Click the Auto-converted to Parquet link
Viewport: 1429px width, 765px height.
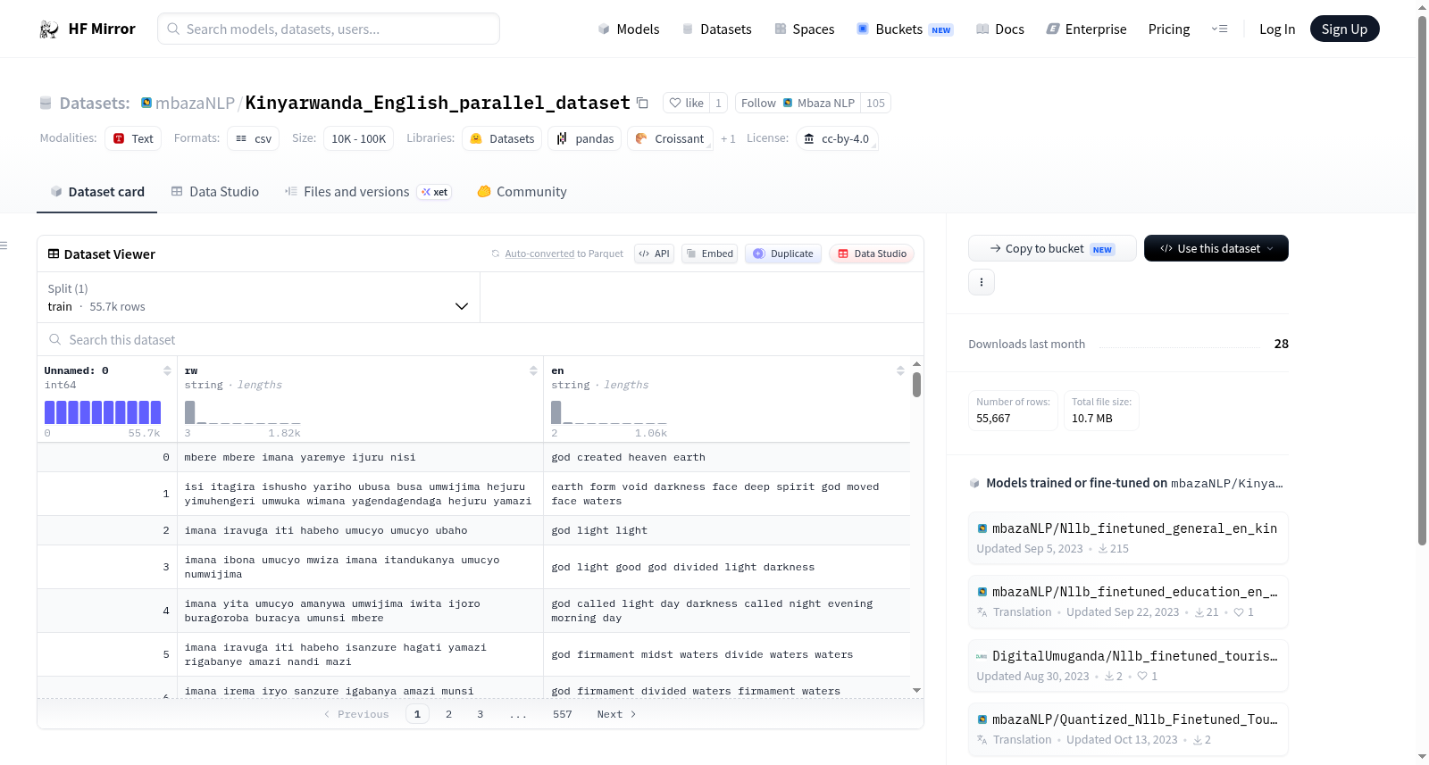click(564, 254)
